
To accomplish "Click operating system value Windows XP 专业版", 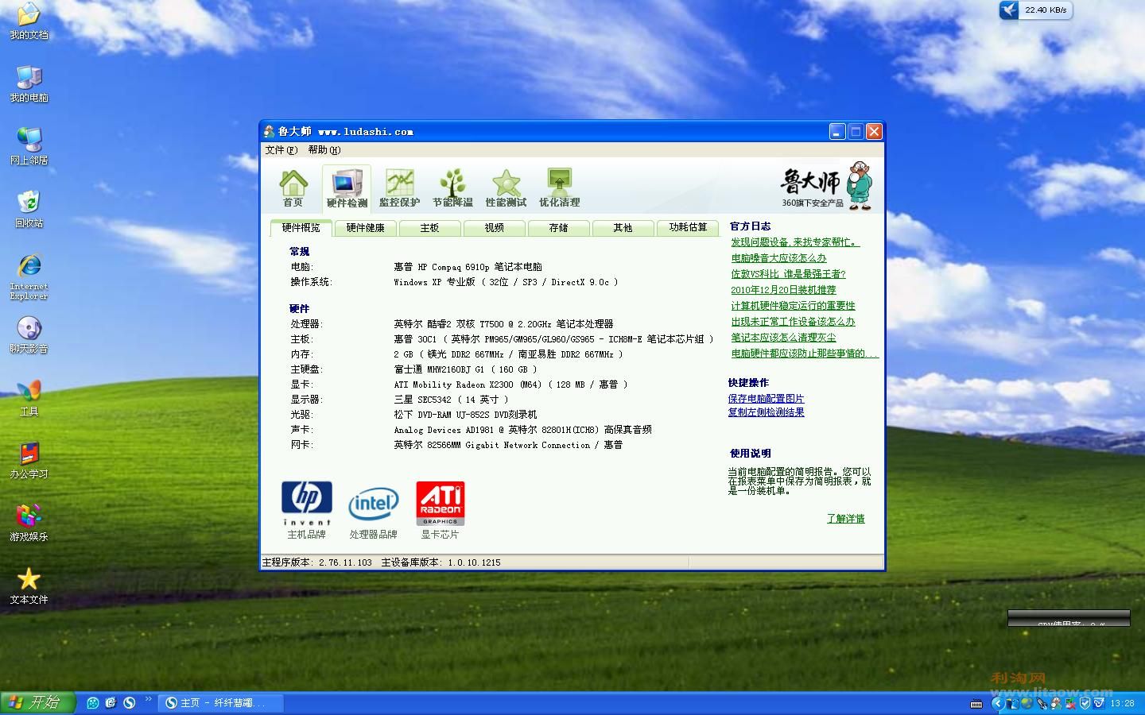I will tap(506, 282).
